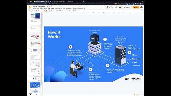The height and width of the screenshot is (96, 171).
Task: Select the fourth slide thumbnail with red boxes
Action: tap(35, 37)
